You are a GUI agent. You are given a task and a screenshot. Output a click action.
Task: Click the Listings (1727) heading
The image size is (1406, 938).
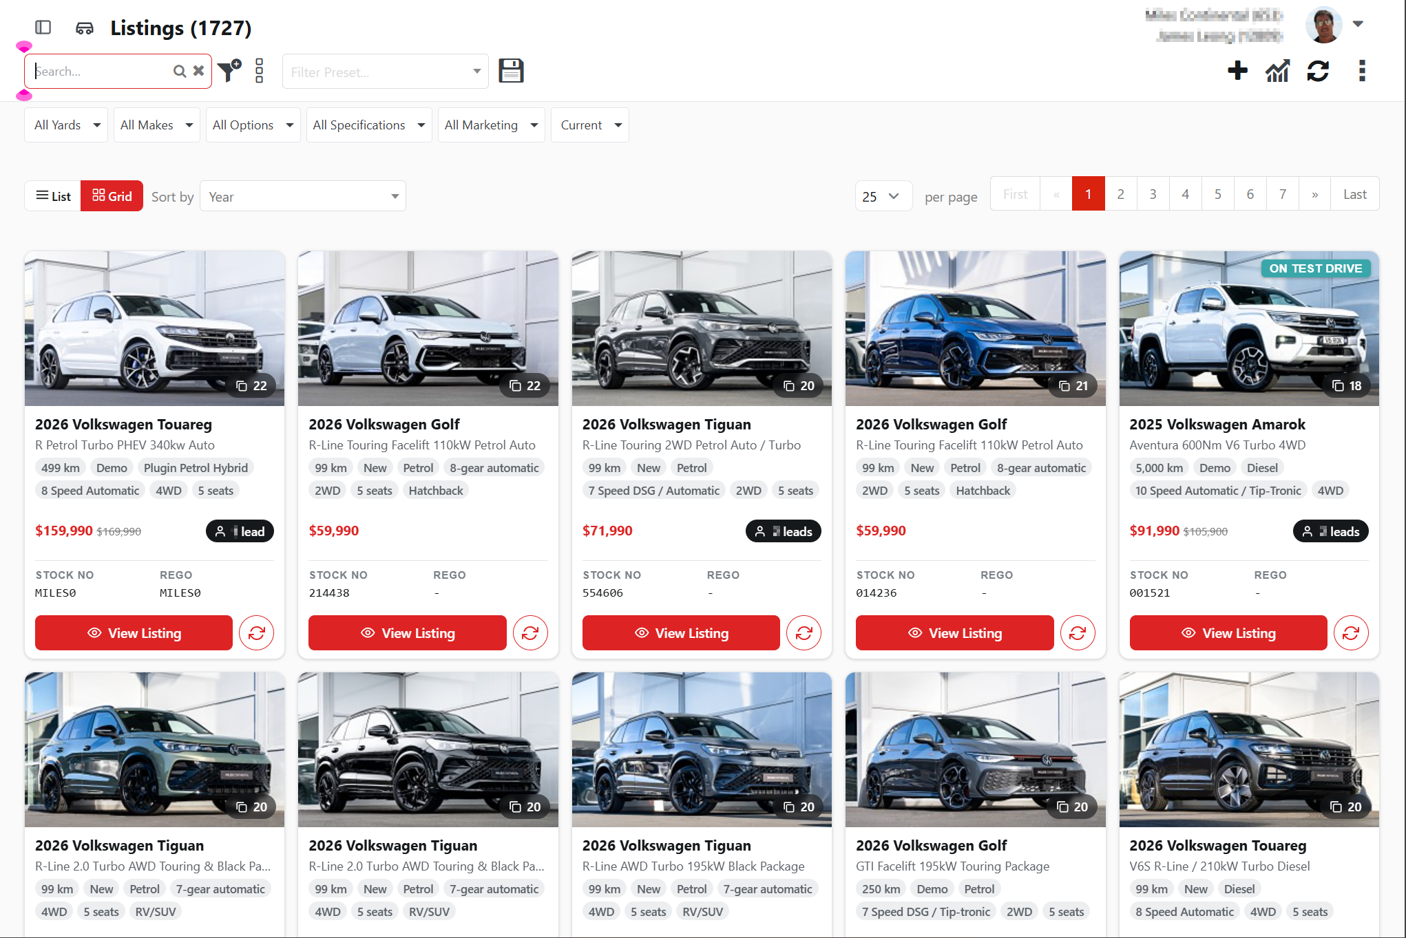[181, 28]
